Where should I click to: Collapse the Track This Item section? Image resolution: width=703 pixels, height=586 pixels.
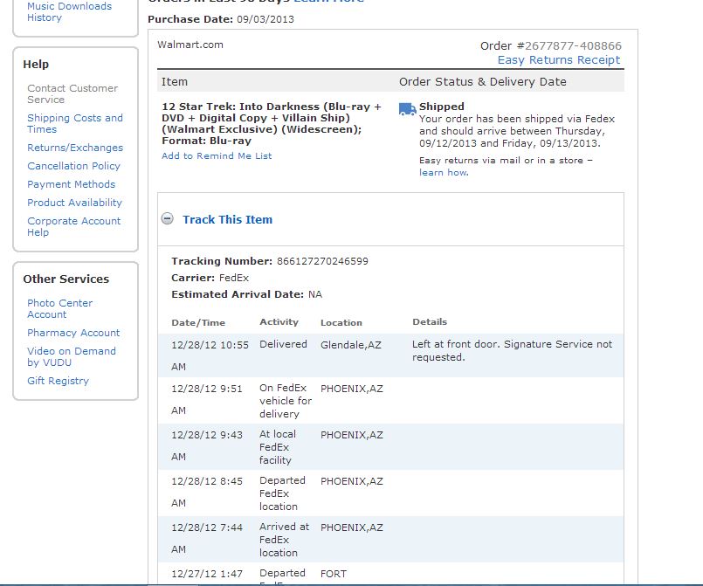click(x=167, y=219)
